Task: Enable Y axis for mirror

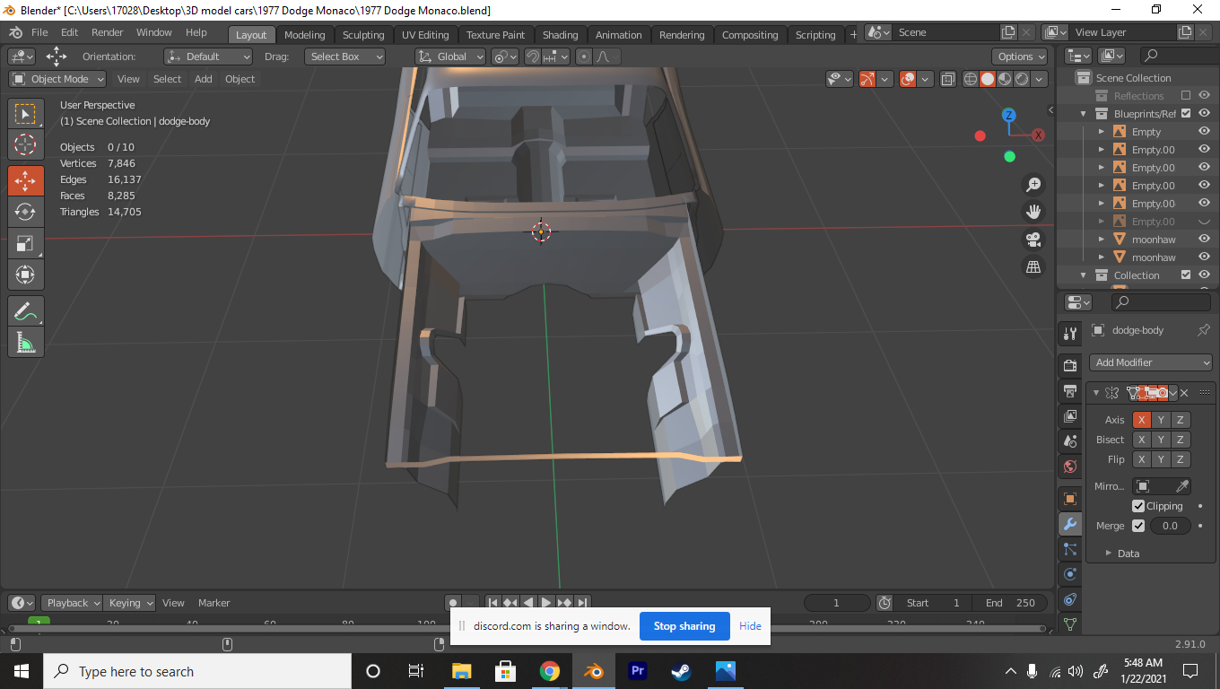Action: [x=1161, y=420]
